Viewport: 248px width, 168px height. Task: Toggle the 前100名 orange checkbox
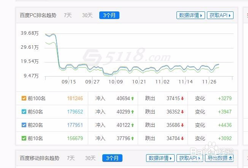click(x=24, y=98)
